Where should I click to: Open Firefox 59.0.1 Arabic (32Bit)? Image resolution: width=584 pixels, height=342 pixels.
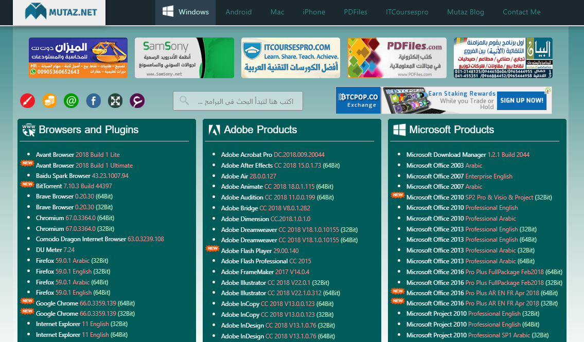72,261
